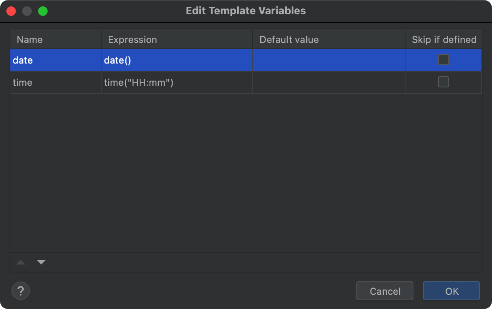Select the time variable name cell
492x309 pixels.
tap(56, 83)
